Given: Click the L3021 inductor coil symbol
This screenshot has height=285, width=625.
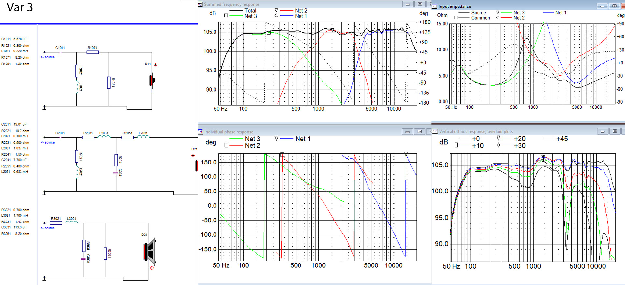Looking at the screenshot, I should 72,223.
